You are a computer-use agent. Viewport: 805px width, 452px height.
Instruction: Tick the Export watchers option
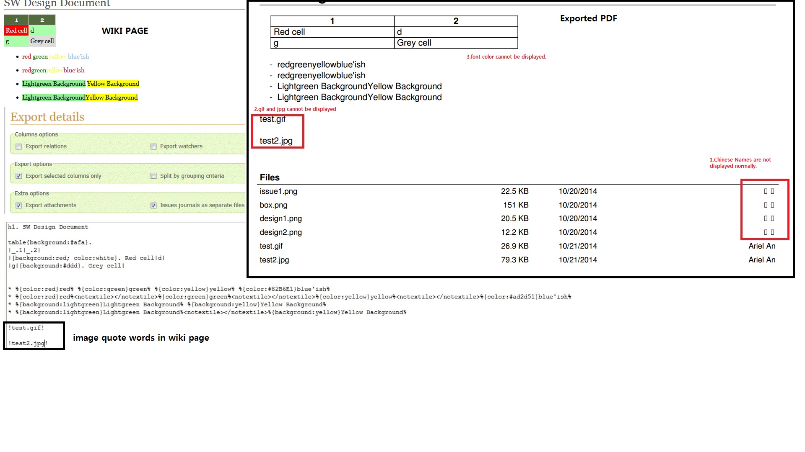pos(153,146)
